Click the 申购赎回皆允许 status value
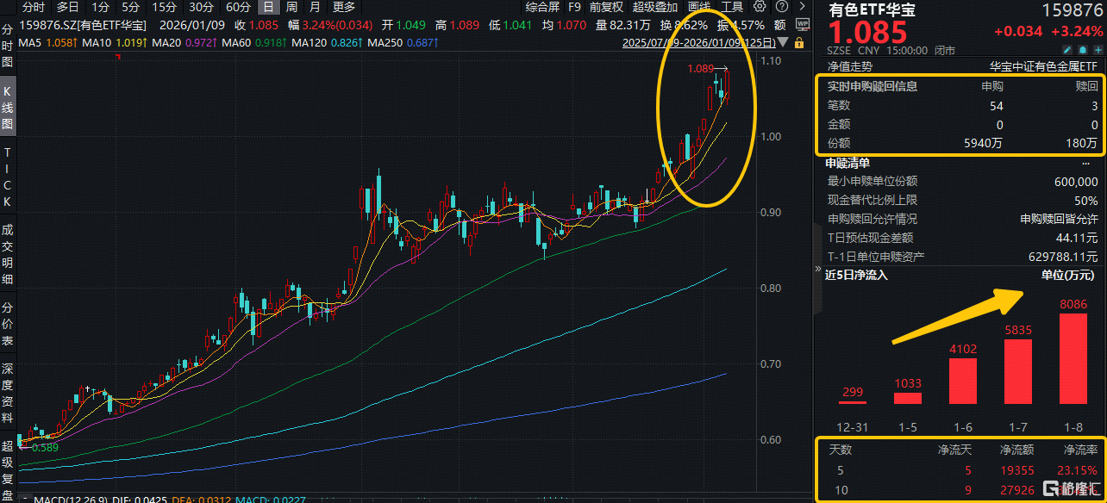 click(x=1059, y=219)
